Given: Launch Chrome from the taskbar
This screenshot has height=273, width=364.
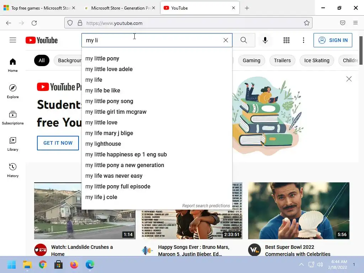Looking at the screenshot, I should click(x=43, y=264).
